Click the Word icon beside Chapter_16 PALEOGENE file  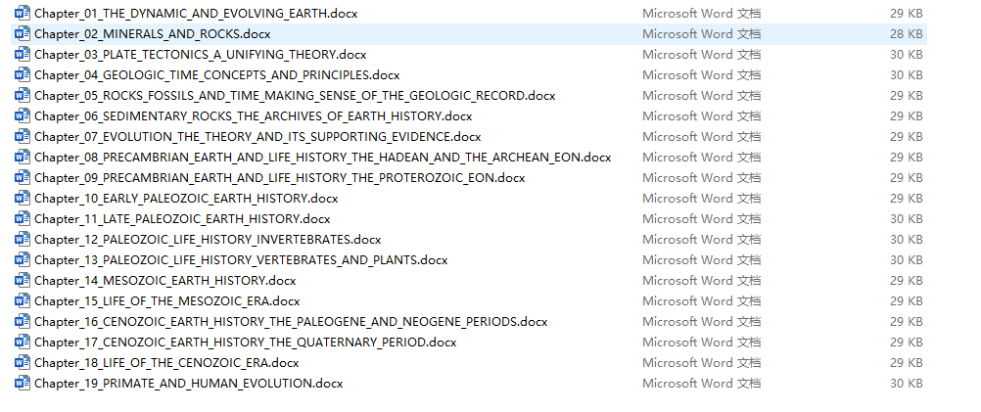pos(23,321)
